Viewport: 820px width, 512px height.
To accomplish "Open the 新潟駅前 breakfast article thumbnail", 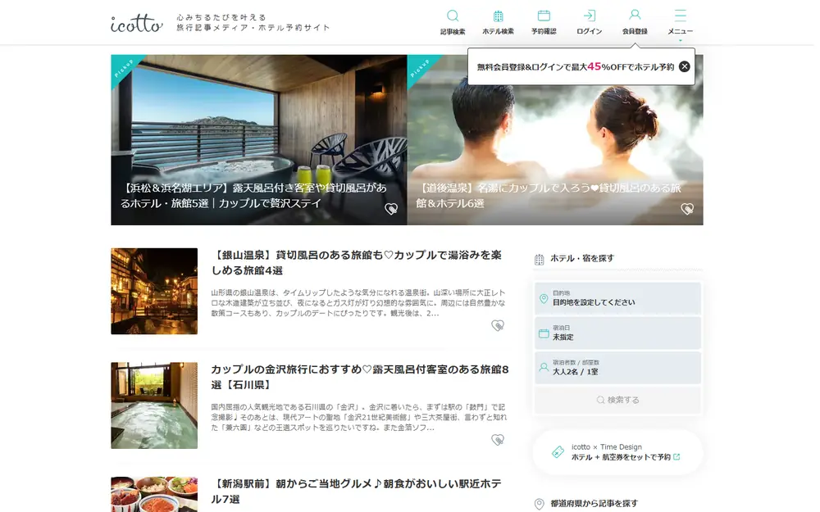I will click(154, 494).
